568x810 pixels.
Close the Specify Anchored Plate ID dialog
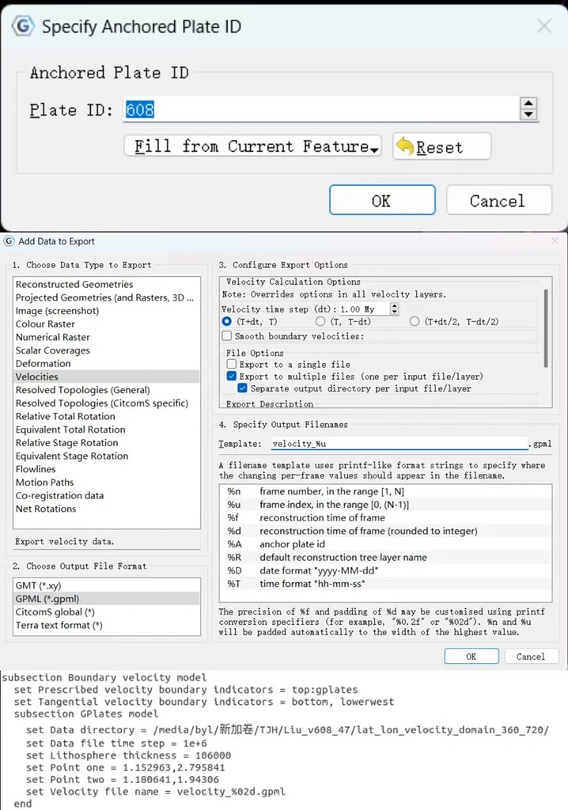click(544, 26)
